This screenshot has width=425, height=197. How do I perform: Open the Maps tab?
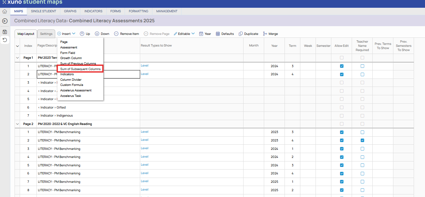(19, 11)
